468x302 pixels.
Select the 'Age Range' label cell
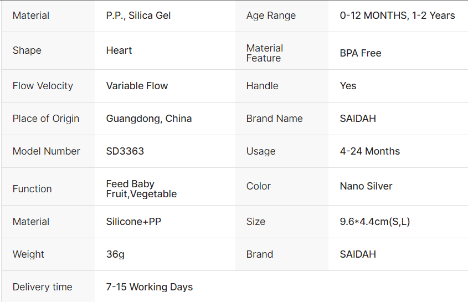pyautogui.click(x=271, y=16)
